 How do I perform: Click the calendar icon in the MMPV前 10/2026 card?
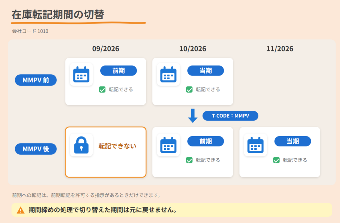[x=168, y=75]
